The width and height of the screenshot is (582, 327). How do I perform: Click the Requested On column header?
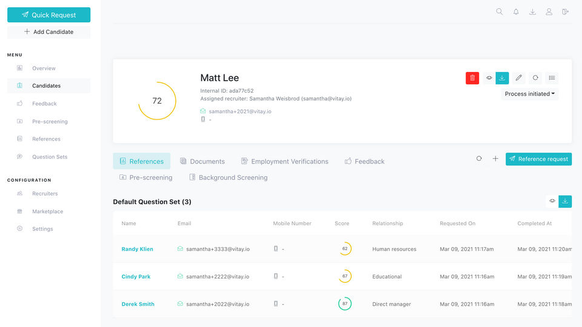click(x=457, y=223)
